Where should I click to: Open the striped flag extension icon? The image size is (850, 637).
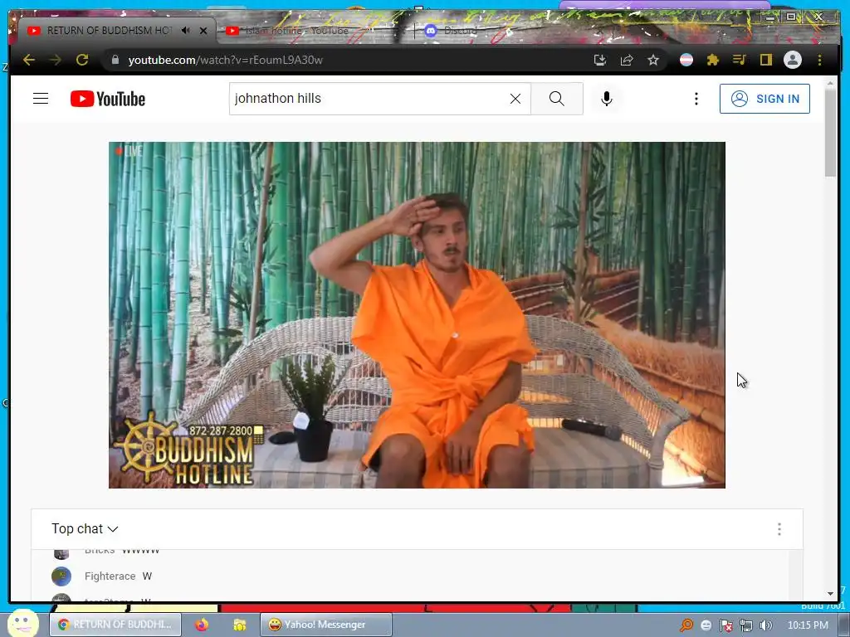click(x=686, y=60)
